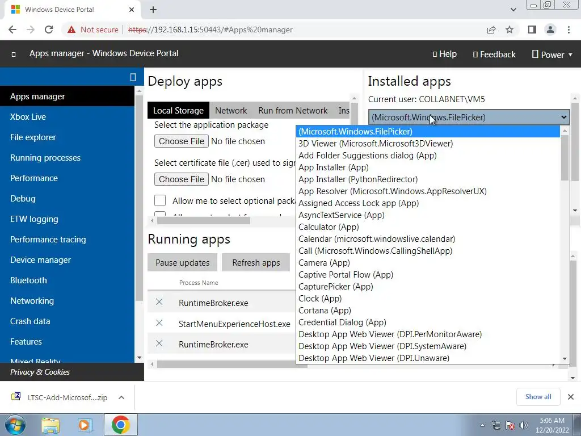Bookmark this page with the star
This screenshot has width=581, height=436.
pyautogui.click(x=510, y=30)
